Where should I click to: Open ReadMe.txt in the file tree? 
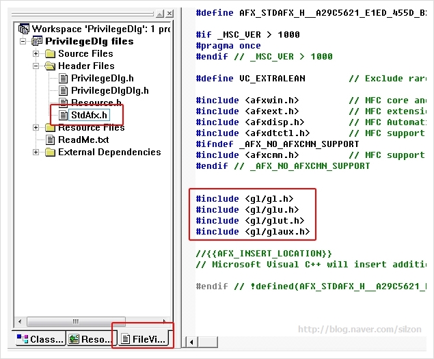click(83, 139)
